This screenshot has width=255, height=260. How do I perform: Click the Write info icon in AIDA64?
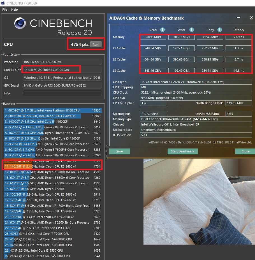[192, 30]
